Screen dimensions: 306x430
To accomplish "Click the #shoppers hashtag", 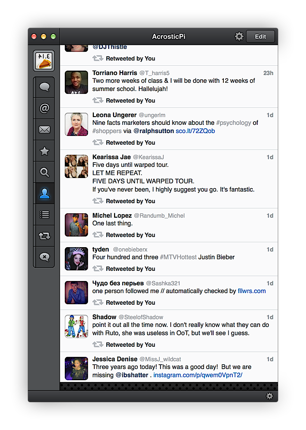I will 107,131.
